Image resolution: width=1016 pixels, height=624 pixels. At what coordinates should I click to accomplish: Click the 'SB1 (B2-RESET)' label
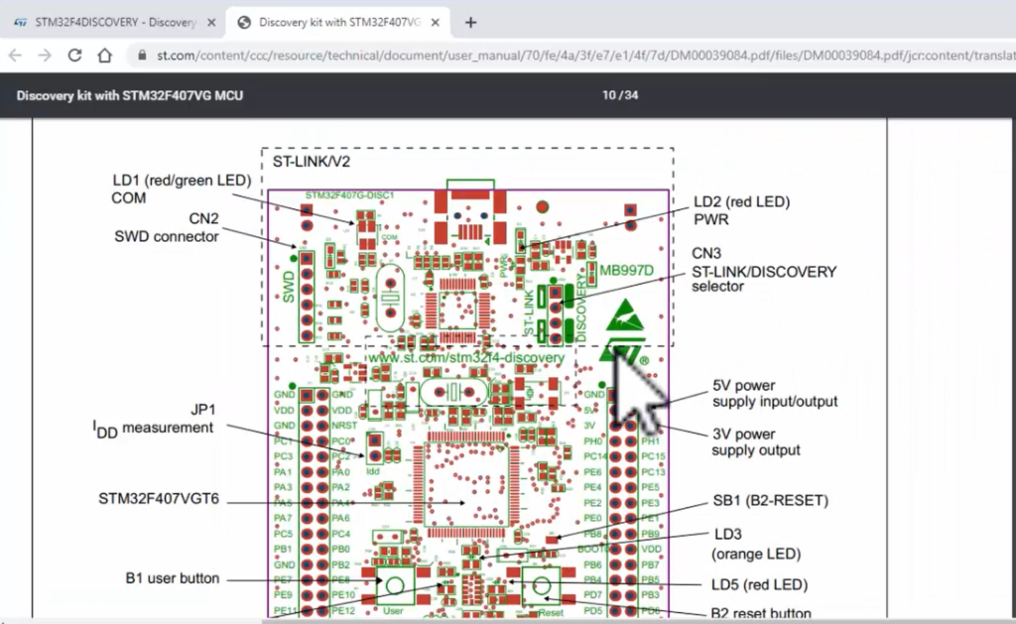(770, 501)
